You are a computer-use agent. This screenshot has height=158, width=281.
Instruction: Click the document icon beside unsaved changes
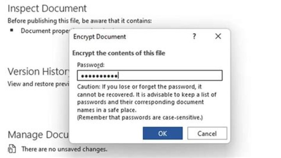[x=12, y=149]
